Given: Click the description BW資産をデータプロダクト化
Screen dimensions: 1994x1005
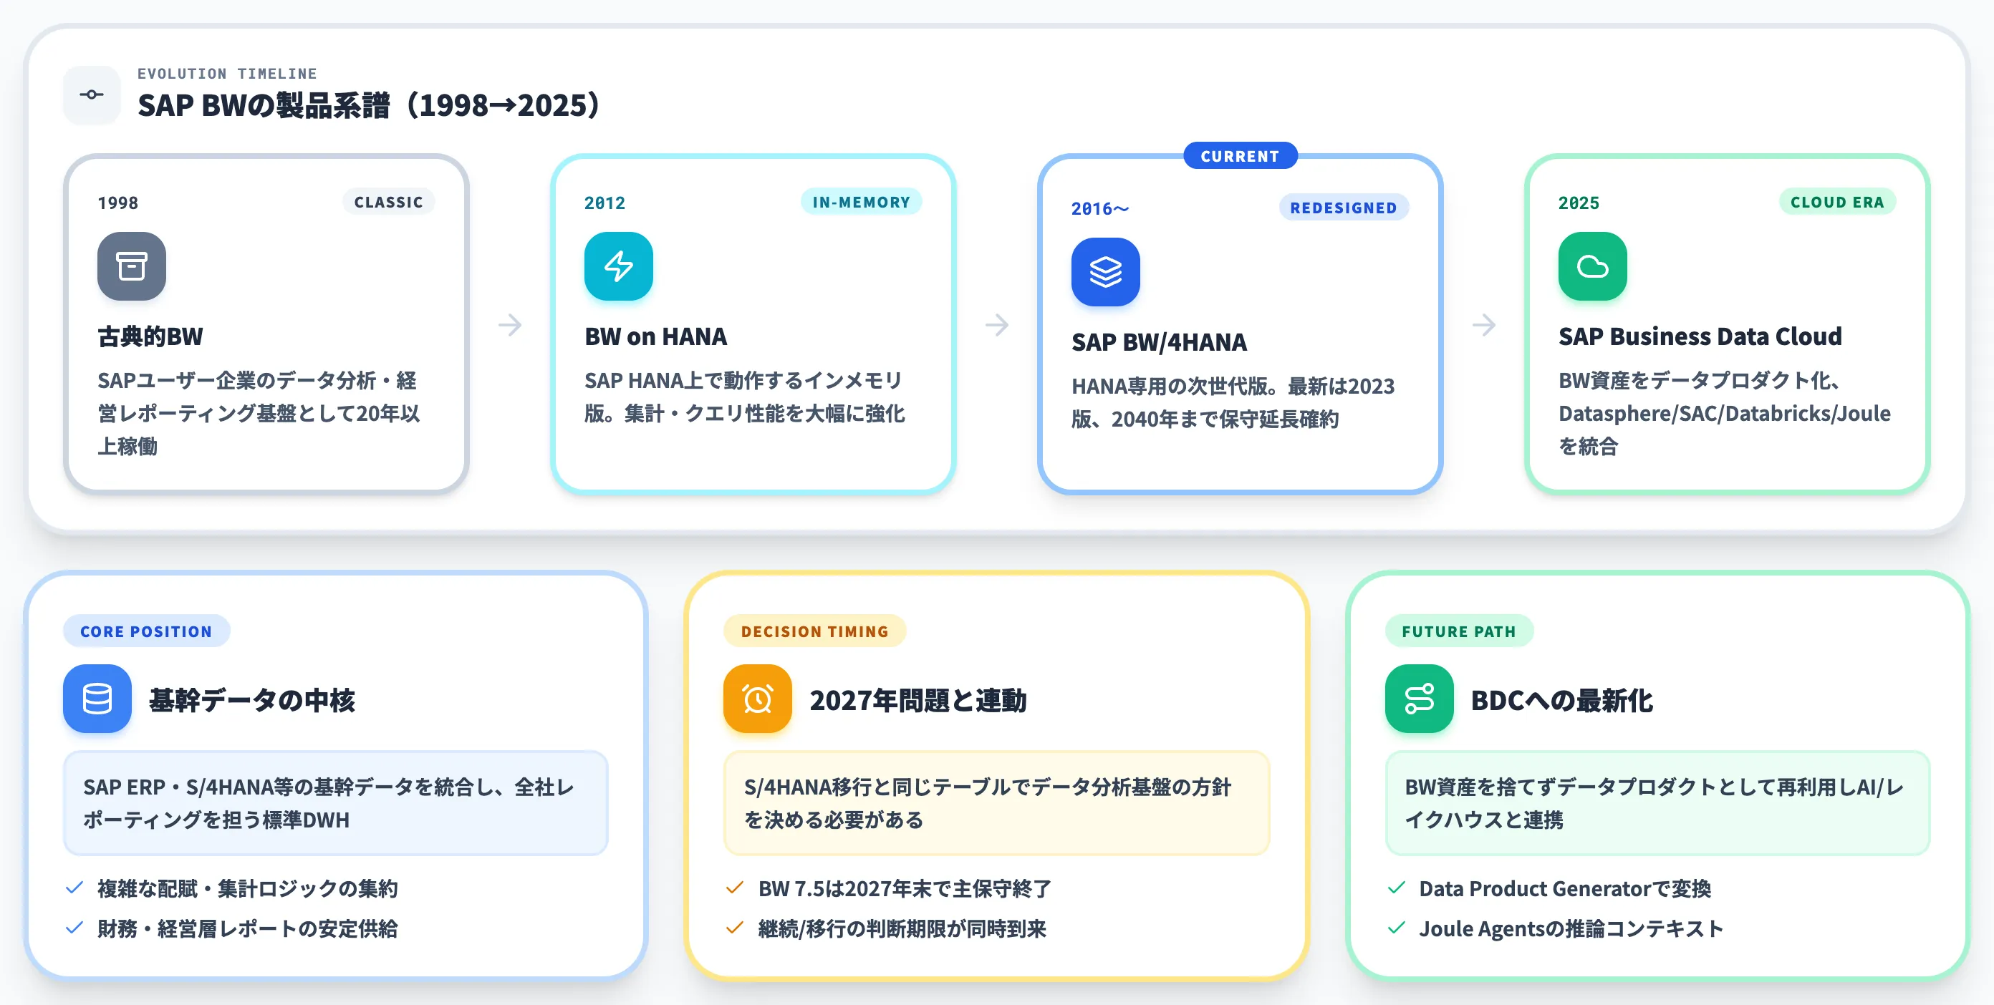Looking at the screenshot, I should click(x=1725, y=413).
